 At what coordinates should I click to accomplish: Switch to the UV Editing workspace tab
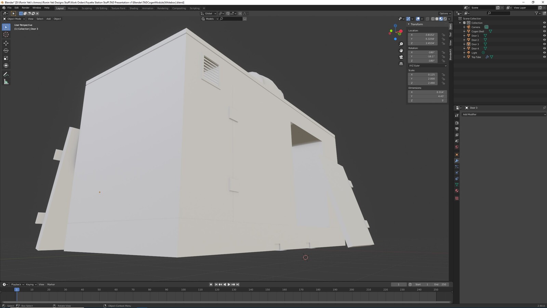(101, 8)
